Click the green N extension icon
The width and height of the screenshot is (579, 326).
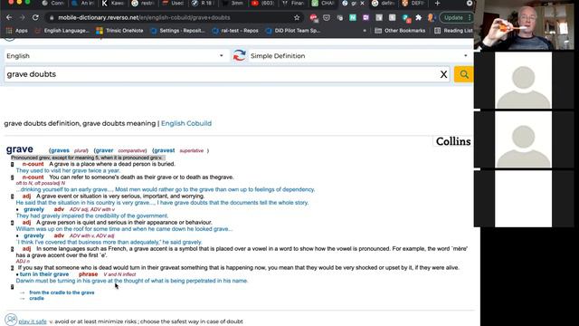pos(353,17)
